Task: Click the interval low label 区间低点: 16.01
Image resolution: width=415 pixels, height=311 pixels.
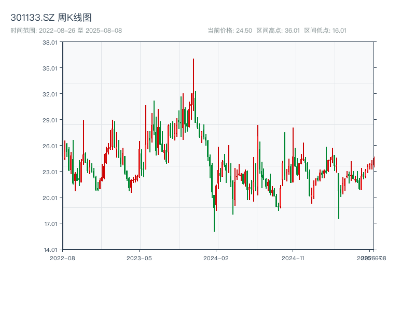Action: [x=325, y=31]
